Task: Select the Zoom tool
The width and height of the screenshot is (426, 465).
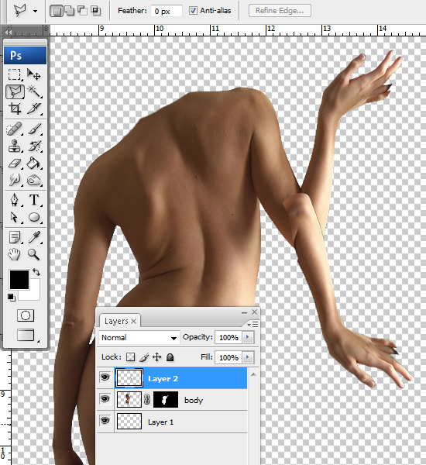Action: point(34,254)
